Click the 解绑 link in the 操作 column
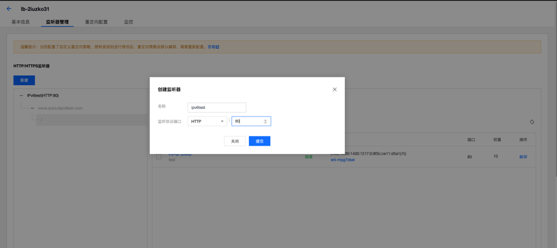This screenshot has width=557, height=248. [x=523, y=157]
